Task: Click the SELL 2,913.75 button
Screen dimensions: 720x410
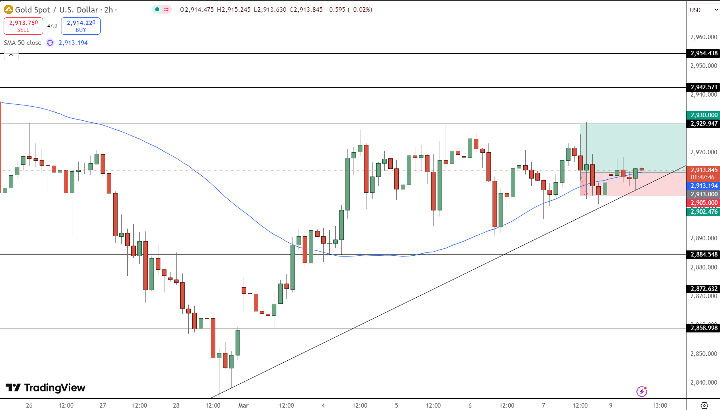Action: point(23,26)
